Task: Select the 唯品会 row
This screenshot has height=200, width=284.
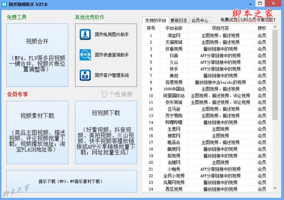Action: pos(207,143)
